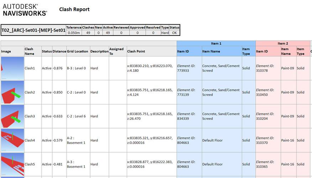
Task: Click grid location C-2 : Level 6
Action: click(x=77, y=116)
